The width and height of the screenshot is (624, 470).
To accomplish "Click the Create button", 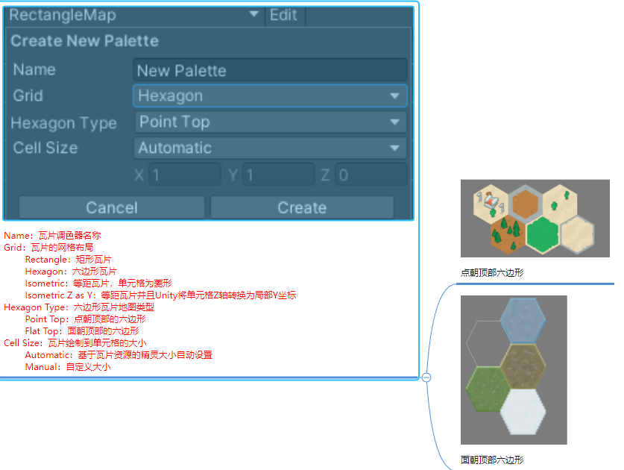I will coord(302,207).
